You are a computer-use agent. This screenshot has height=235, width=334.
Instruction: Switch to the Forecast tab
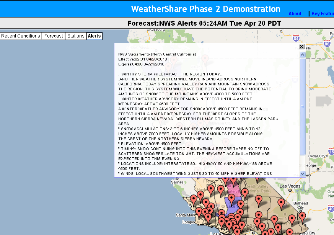click(54, 36)
